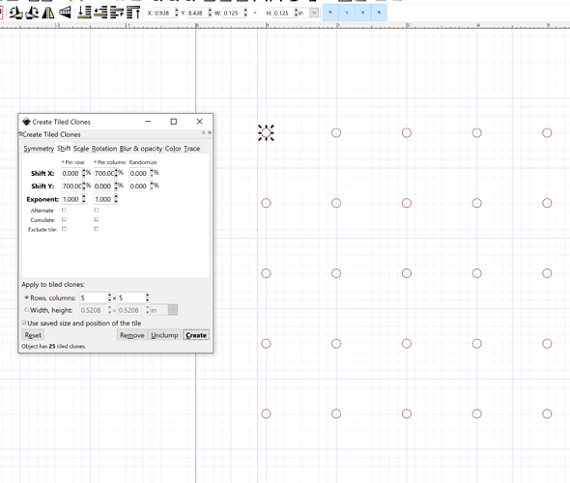This screenshot has height=483, width=570.
Task: Switch to the Rotation tab
Action: [x=104, y=149]
